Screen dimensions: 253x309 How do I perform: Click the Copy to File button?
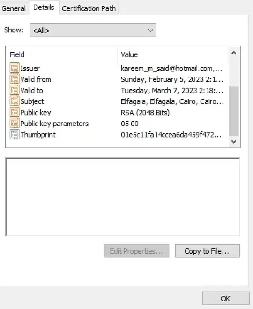point(208,251)
